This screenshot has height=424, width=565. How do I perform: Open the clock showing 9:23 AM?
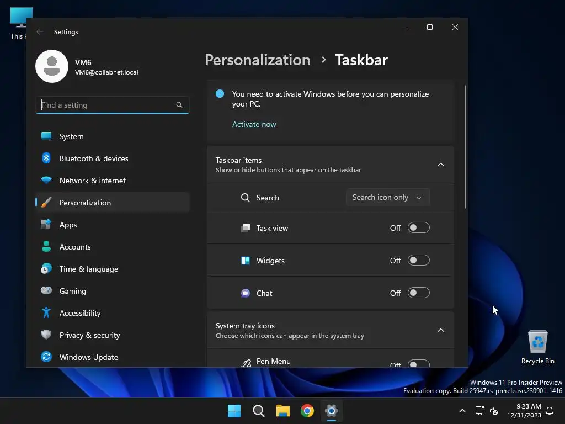coord(524,411)
